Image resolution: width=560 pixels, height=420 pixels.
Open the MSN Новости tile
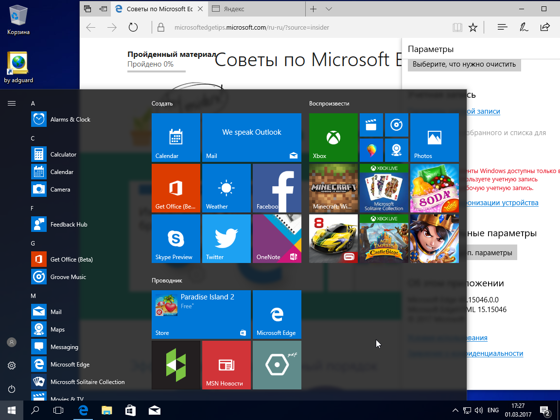pyautogui.click(x=227, y=365)
